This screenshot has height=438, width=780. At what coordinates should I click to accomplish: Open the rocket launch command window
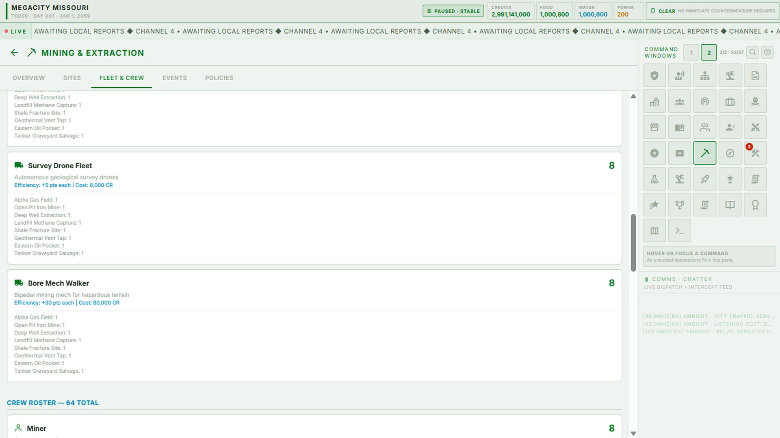click(x=704, y=179)
